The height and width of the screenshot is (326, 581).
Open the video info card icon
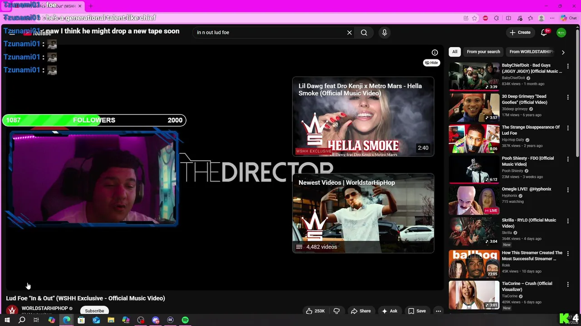click(x=435, y=53)
